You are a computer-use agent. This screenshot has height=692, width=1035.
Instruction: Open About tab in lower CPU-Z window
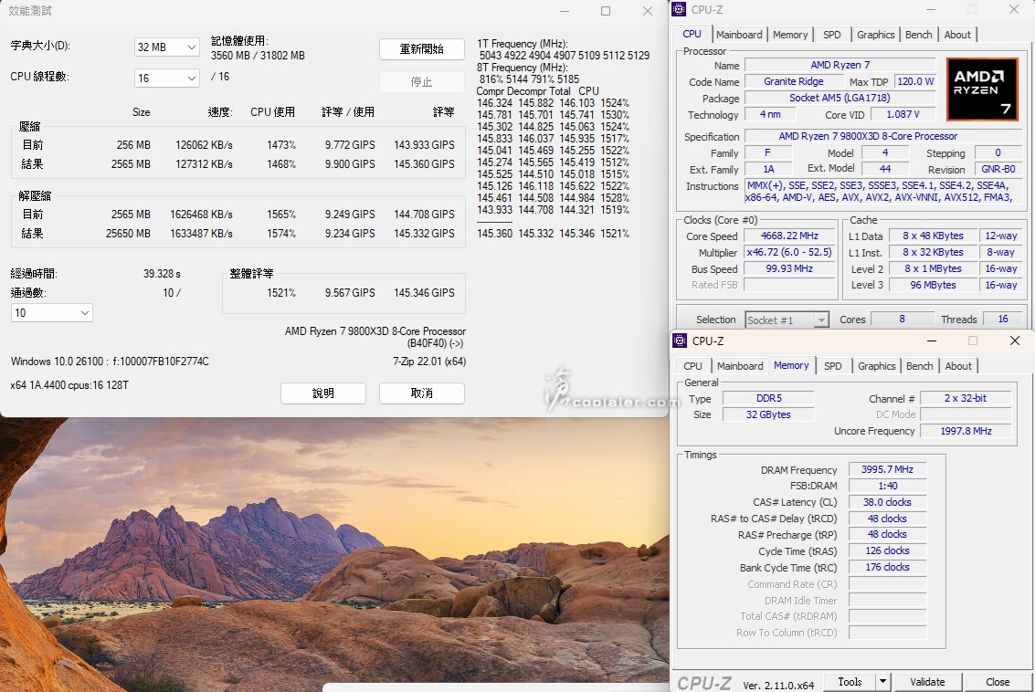tap(958, 365)
